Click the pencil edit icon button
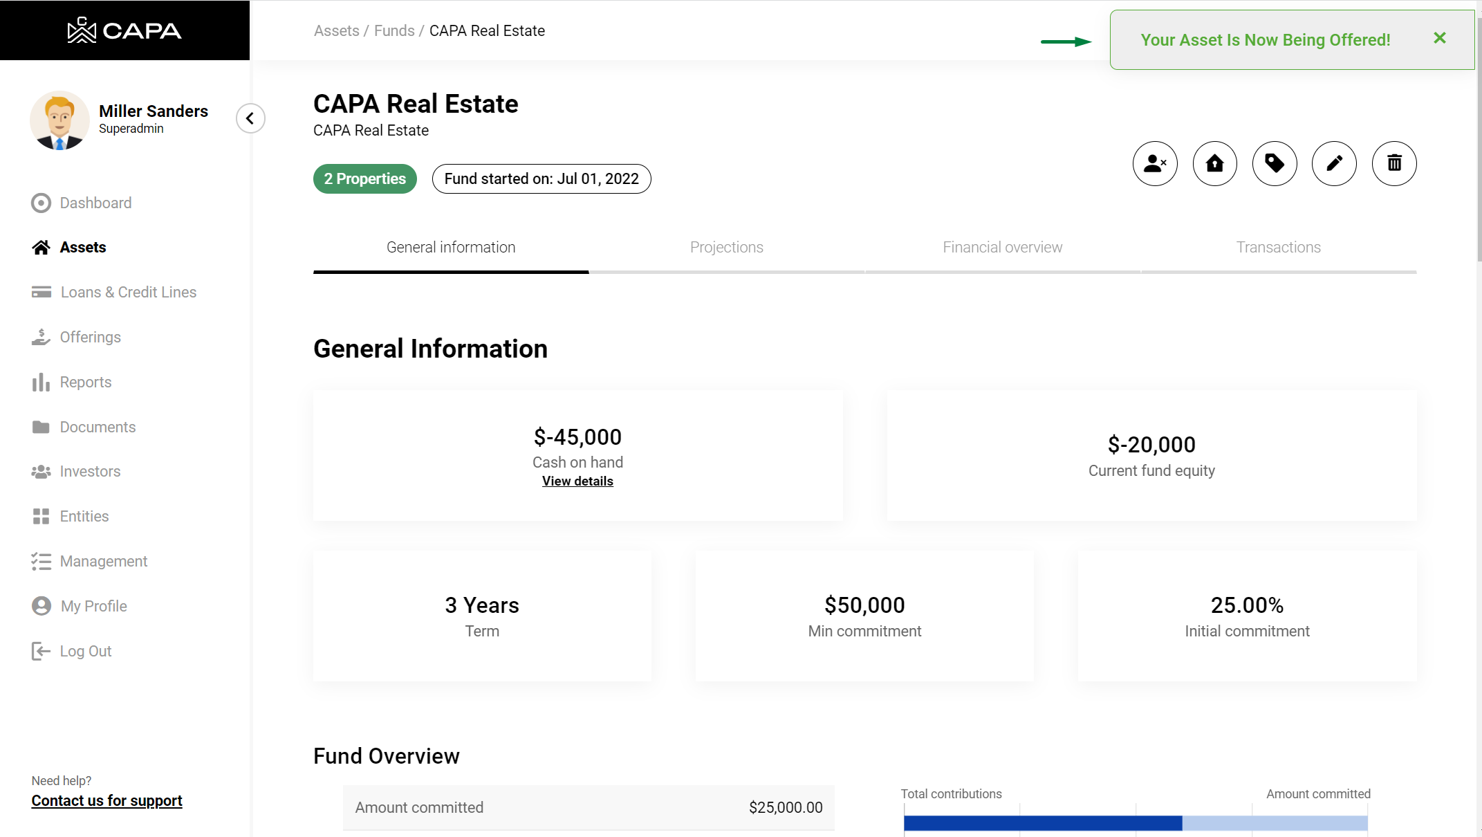The height and width of the screenshot is (837, 1482). (1334, 164)
